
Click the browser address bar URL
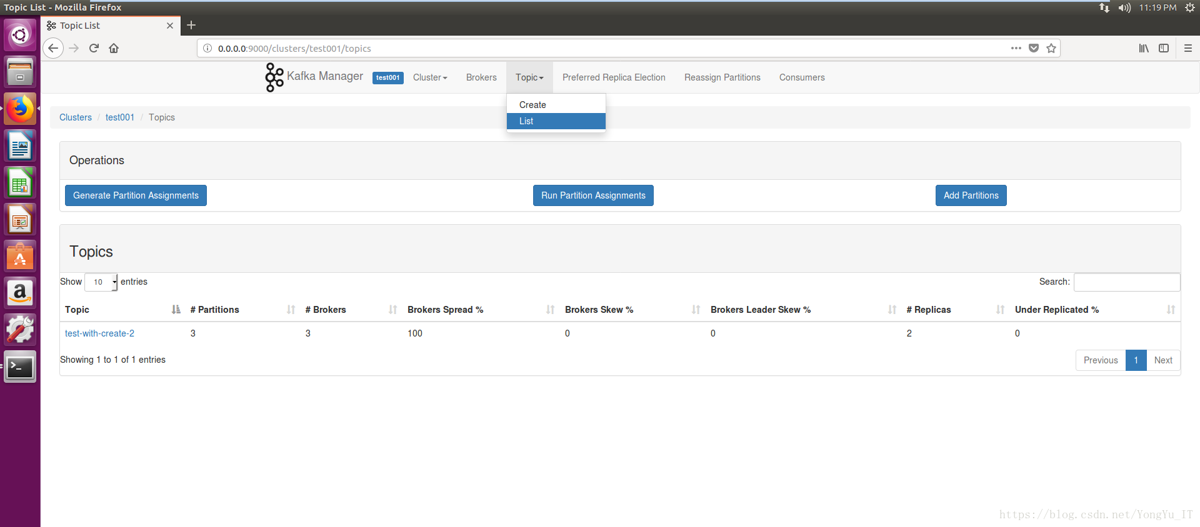(294, 48)
